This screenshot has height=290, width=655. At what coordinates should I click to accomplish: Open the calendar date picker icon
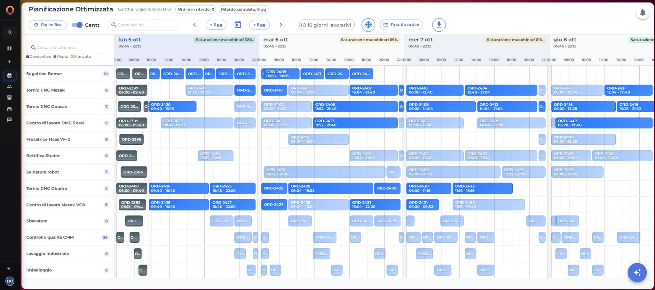point(238,25)
